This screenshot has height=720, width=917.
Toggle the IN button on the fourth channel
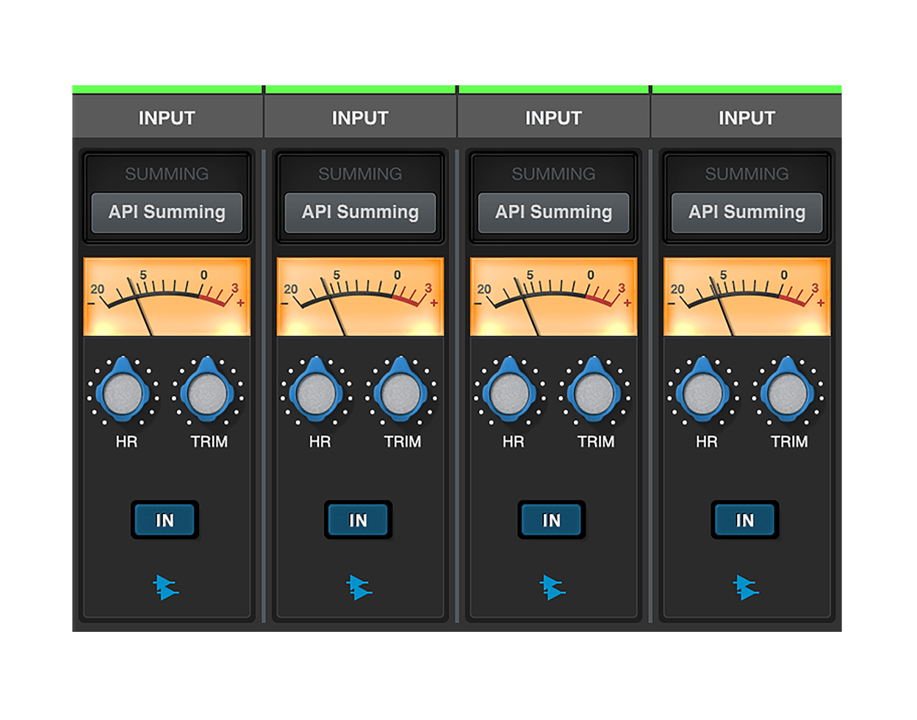[x=745, y=520]
